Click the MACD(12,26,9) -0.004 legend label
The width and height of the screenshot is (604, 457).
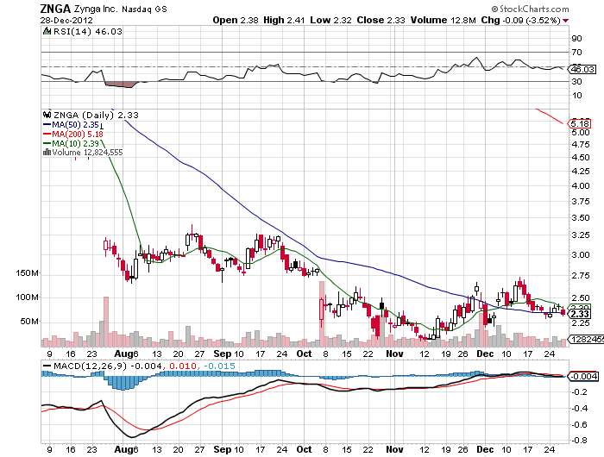click(108, 366)
